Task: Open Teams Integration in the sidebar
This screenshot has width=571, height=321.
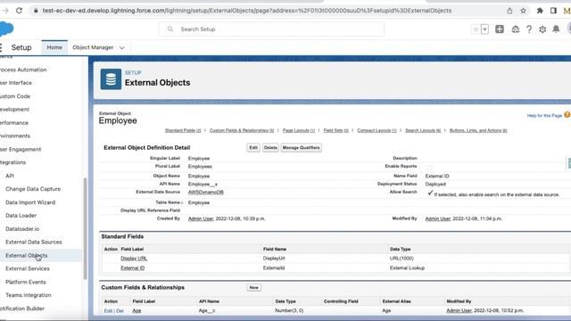Action: pyautogui.click(x=29, y=295)
